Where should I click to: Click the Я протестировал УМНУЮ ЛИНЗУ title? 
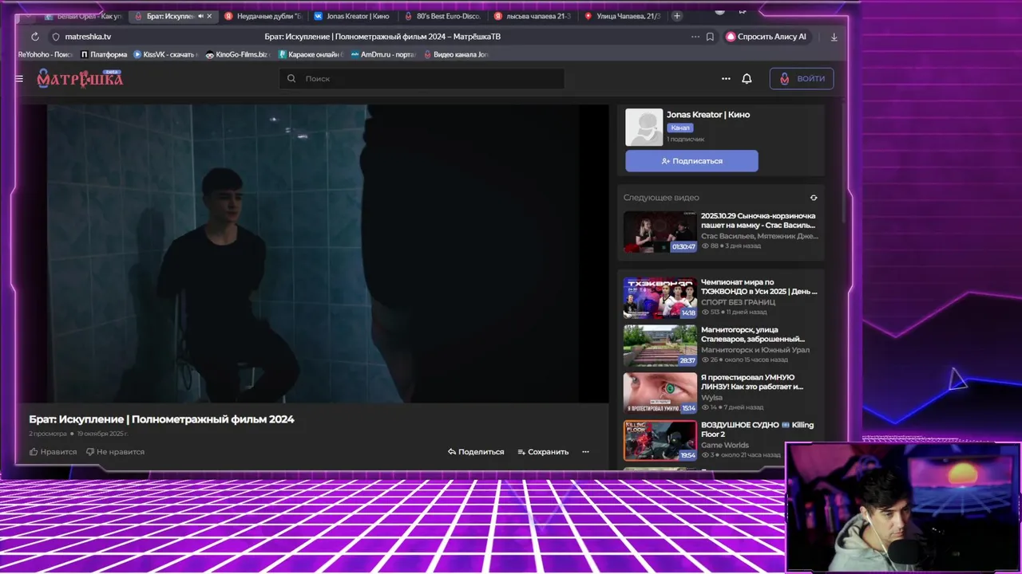point(752,382)
